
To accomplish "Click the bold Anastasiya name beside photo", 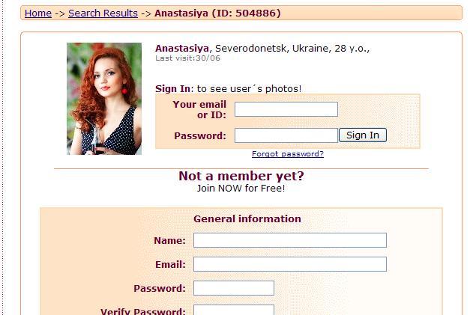I will pos(182,48).
